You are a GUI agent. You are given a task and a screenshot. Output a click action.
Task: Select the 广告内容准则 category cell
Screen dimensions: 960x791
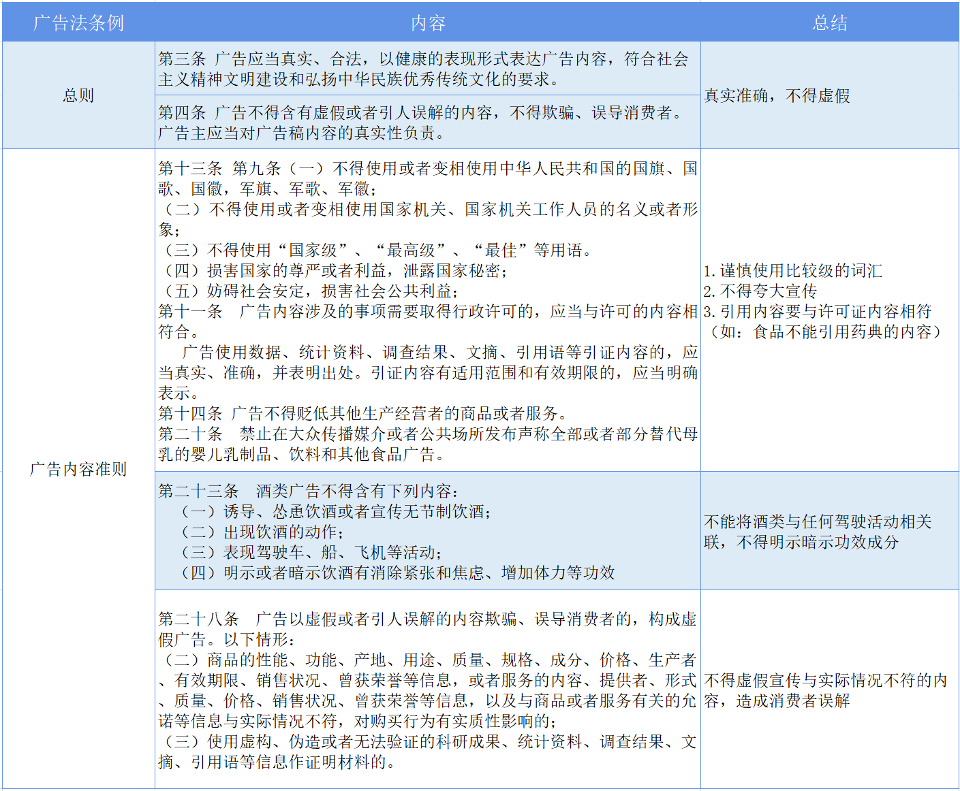78,469
